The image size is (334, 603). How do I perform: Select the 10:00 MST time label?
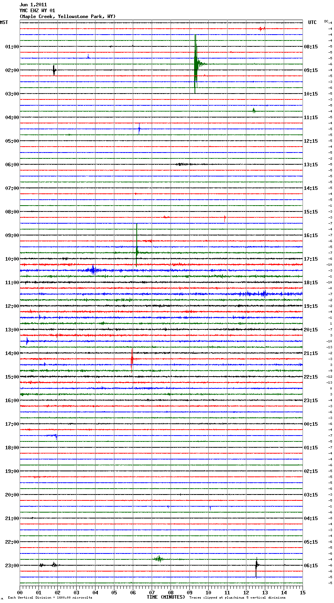pyautogui.click(x=12, y=259)
